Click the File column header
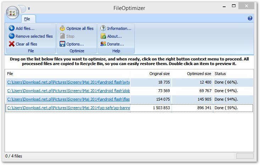This screenshot has height=165, width=260. point(68,74)
